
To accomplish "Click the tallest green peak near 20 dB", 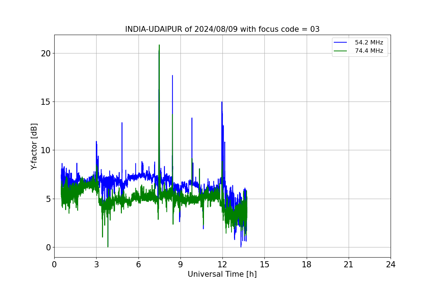I will point(159,45).
